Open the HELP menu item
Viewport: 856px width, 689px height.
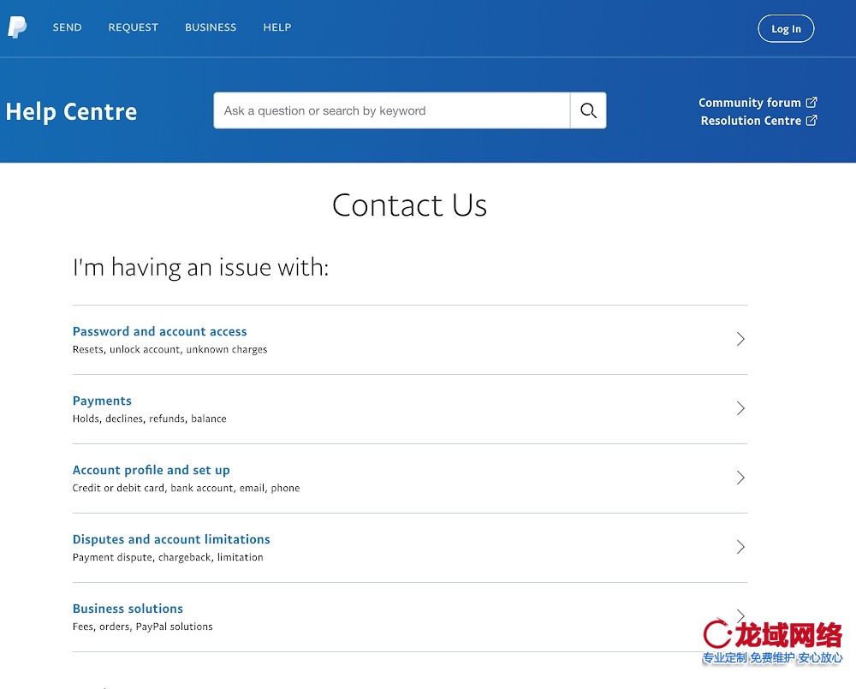[x=277, y=27]
